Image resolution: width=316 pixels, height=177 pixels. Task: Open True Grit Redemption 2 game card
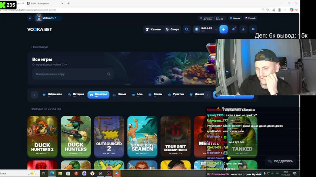pos(176,136)
